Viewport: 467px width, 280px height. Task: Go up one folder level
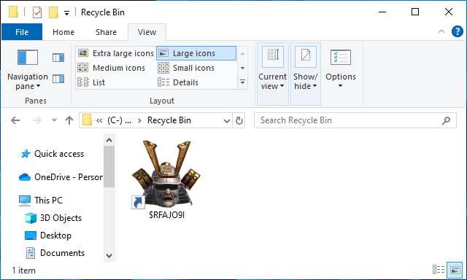(x=69, y=120)
